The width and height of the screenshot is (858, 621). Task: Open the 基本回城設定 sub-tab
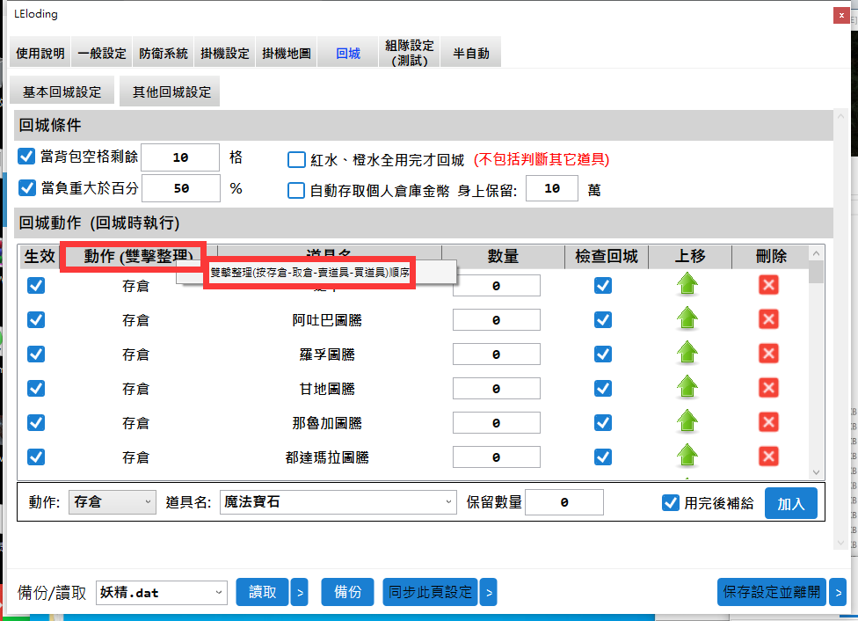[x=62, y=91]
